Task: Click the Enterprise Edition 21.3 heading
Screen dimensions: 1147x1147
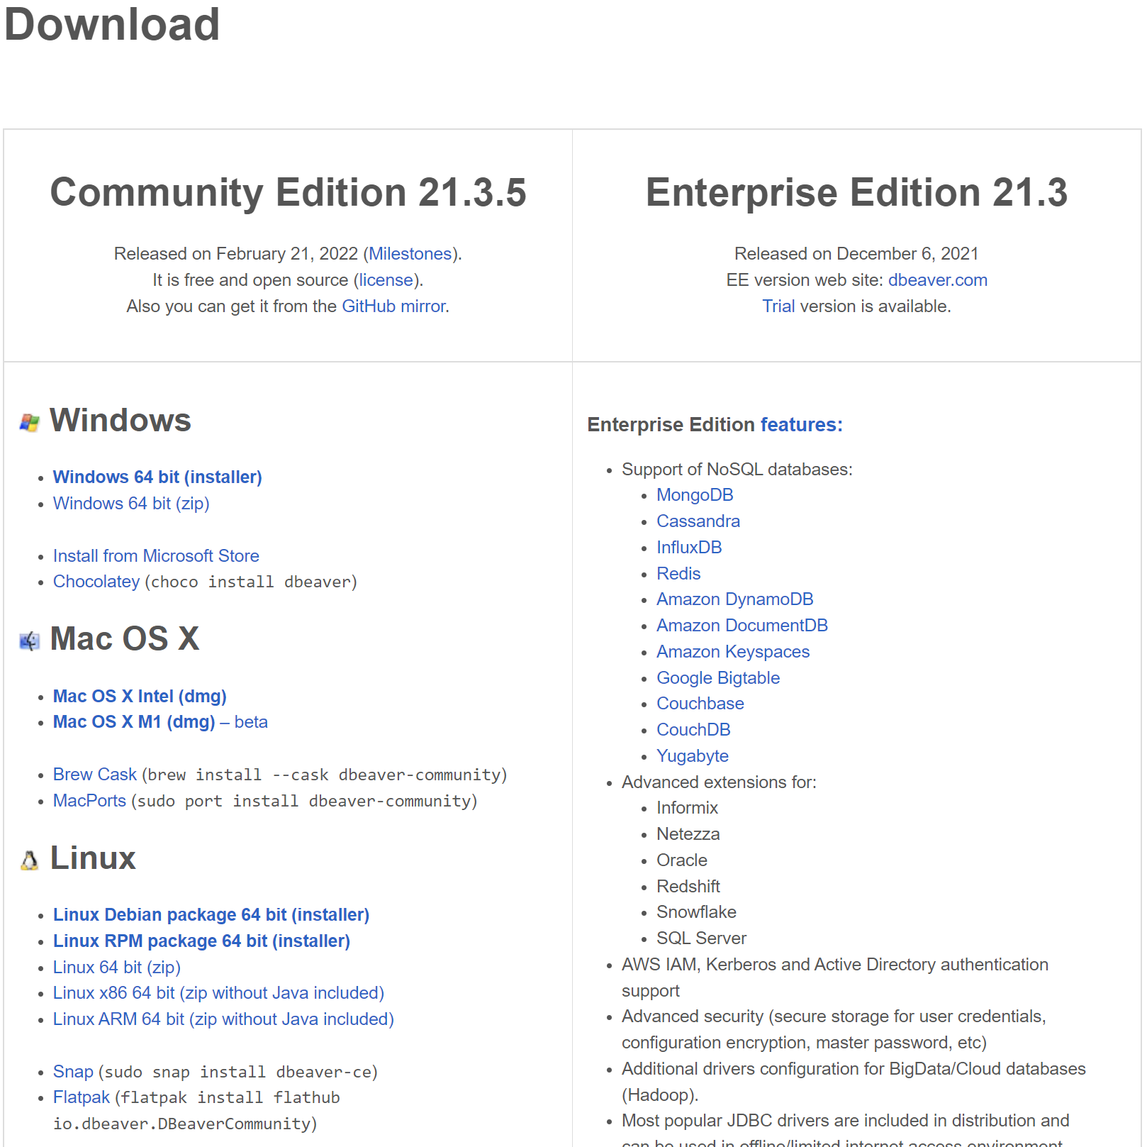Action: coord(856,192)
